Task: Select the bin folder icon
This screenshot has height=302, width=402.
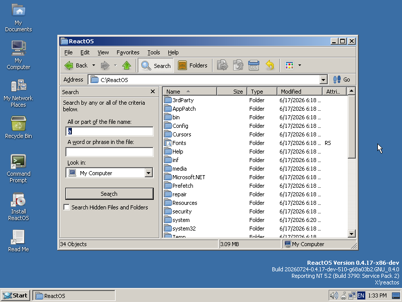Action: [168, 117]
